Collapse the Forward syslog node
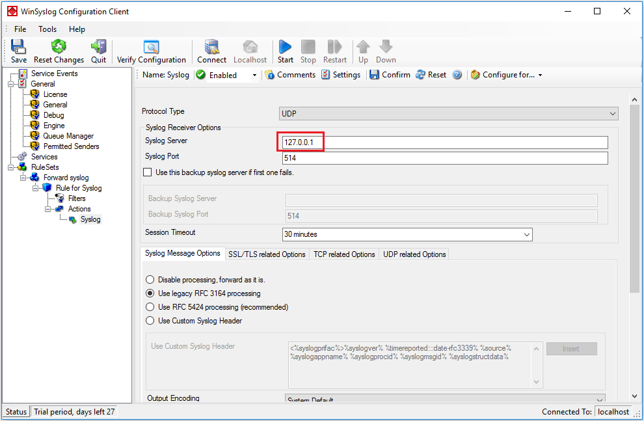This screenshot has width=644, height=421. click(x=23, y=178)
